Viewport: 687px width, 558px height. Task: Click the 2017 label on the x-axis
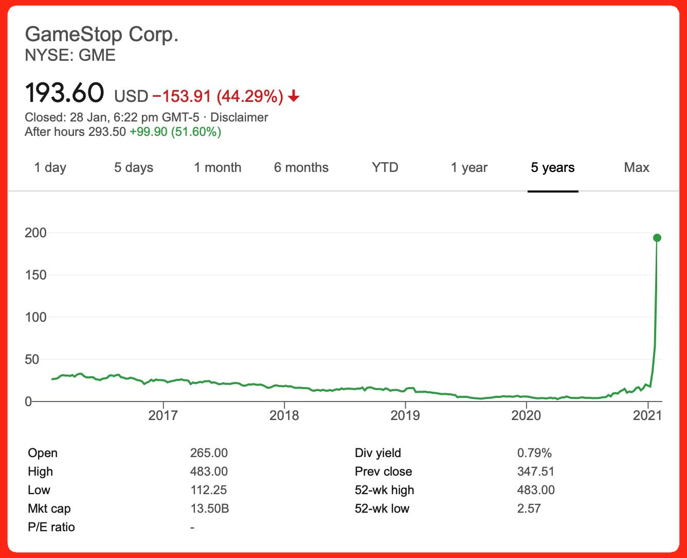coord(163,415)
